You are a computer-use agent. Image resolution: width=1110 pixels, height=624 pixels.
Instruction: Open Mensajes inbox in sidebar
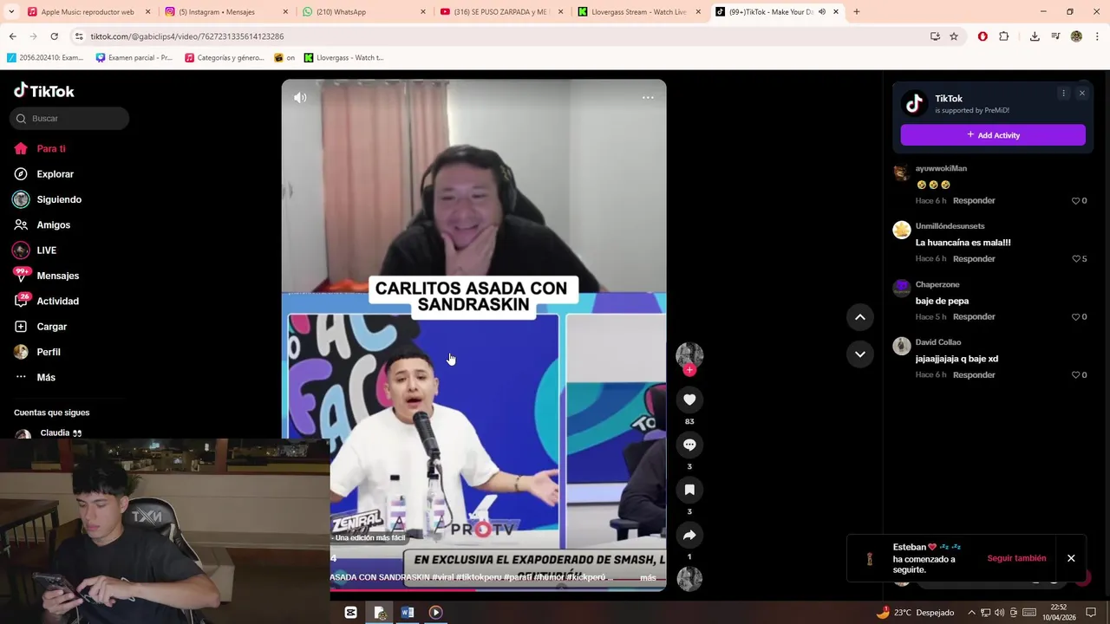point(46,276)
